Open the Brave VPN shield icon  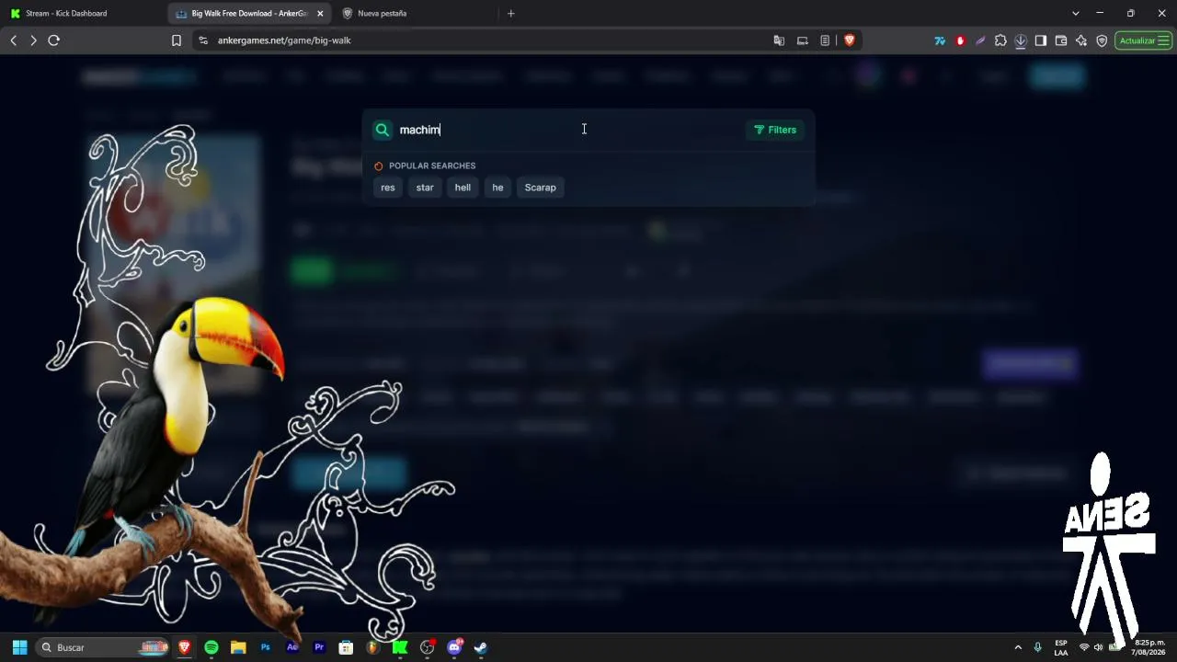tap(1102, 40)
